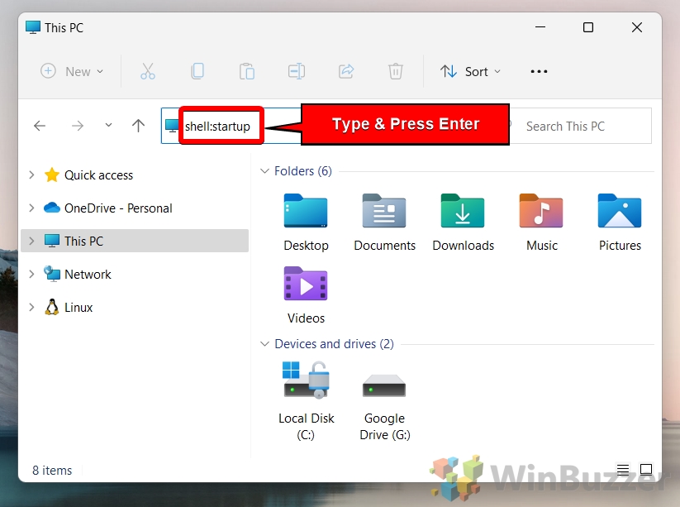Click the Paste clipboard icon
This screenshot has width=680, height=507.
(247, 71)
